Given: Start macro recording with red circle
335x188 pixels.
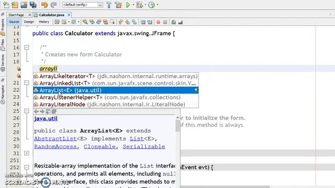Looking at the screenshot, I should pos(158,22).
